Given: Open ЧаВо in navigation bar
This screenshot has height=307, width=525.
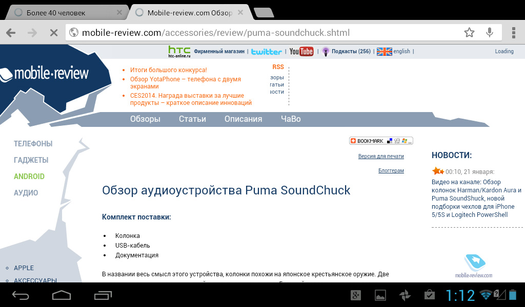Looking at the screenshot, I should (x=291, y=119).
